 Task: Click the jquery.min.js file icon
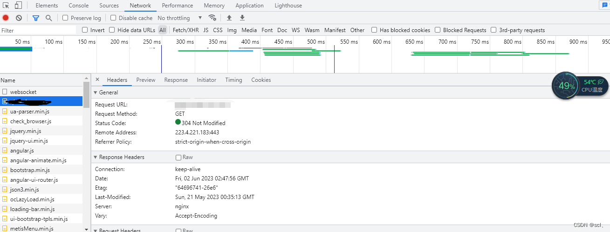tap(5, 131)
